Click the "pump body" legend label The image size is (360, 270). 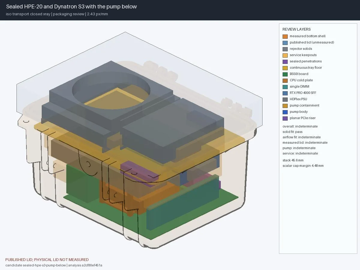tap(298, 112)
